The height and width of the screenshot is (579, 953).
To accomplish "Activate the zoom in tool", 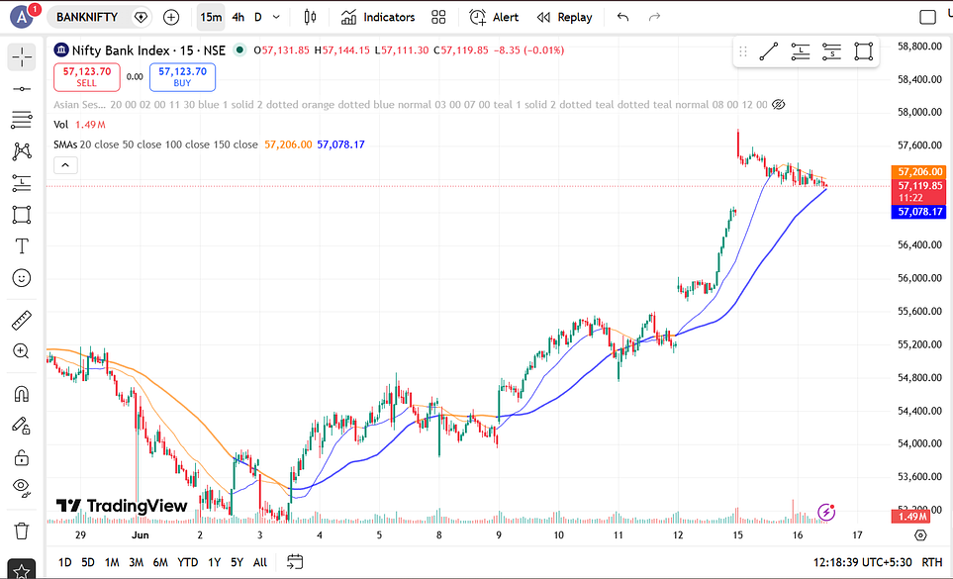I will 22,351.
